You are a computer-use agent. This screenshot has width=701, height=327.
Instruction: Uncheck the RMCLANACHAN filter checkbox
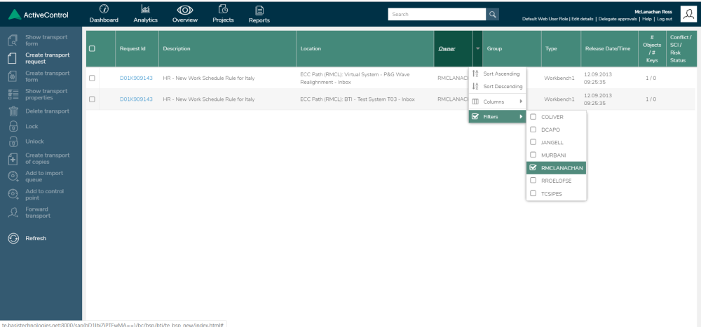pos(533,168)
